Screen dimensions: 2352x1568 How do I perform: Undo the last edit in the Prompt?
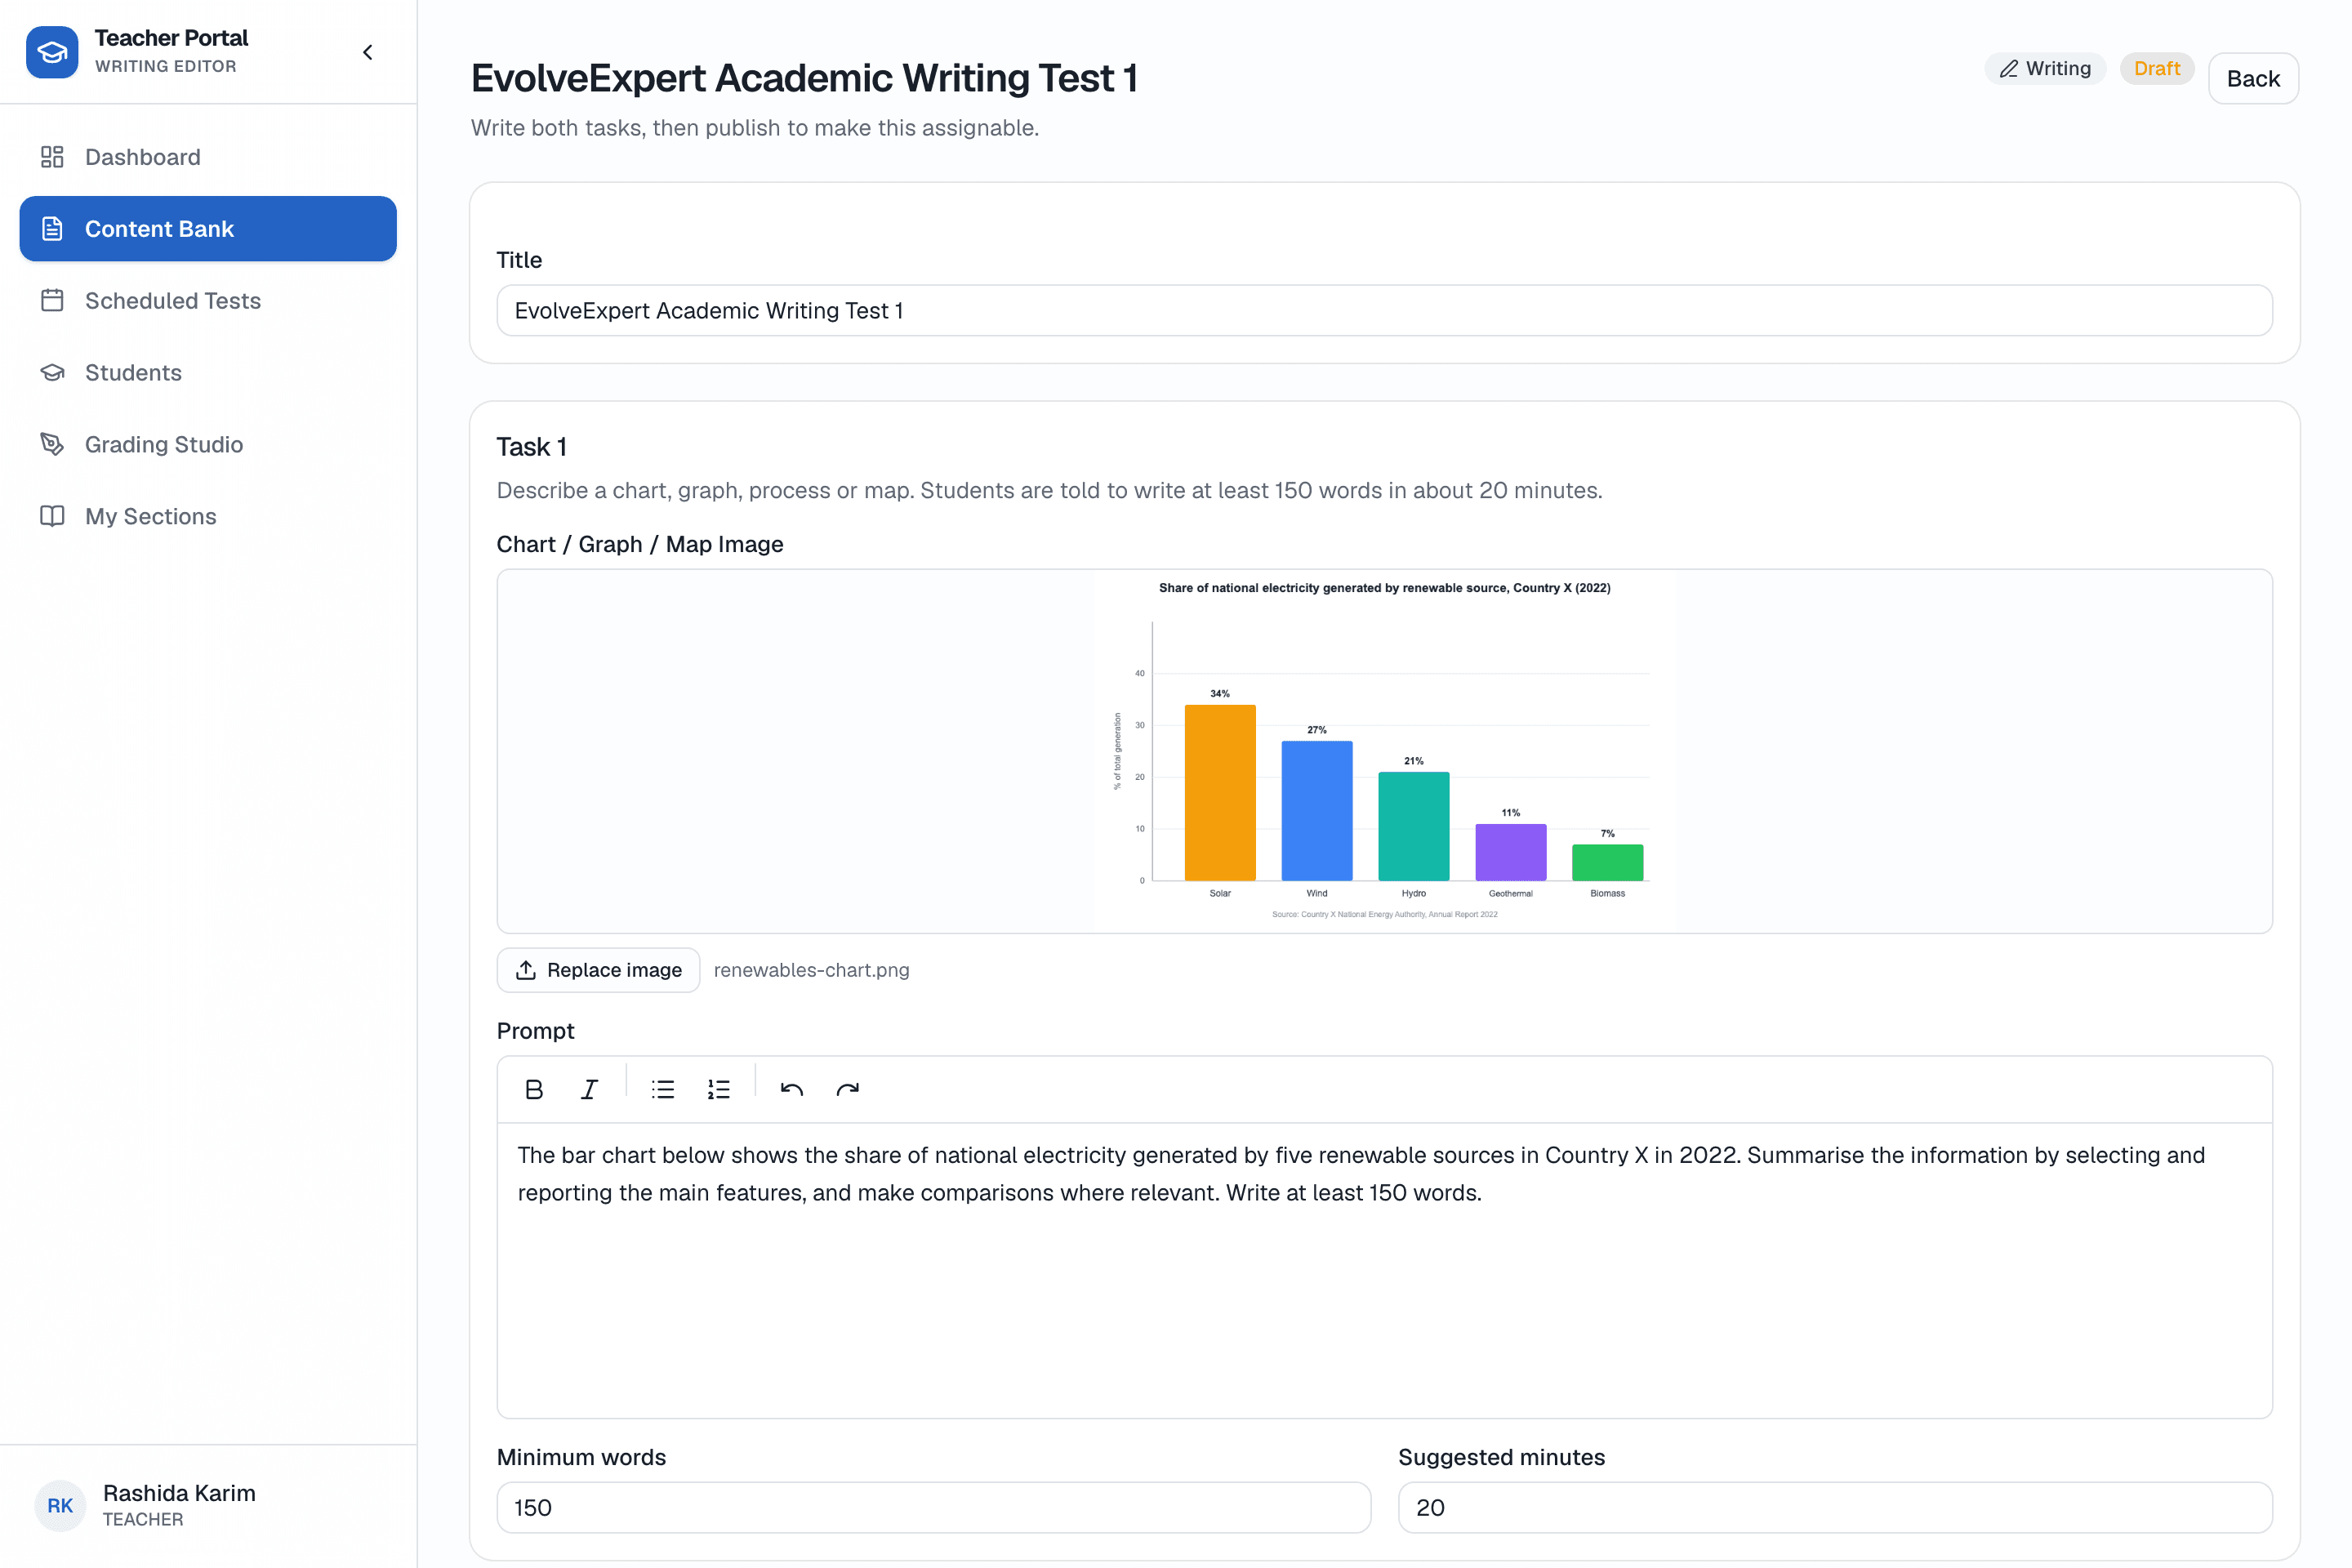(792, 1090)
